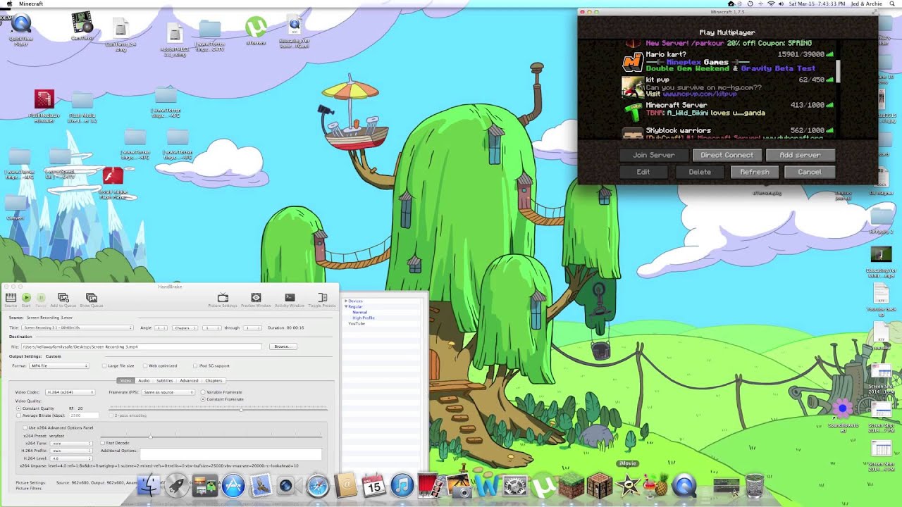
Task: Click Direct Connect in Minecraft
Action: (727, 155)
